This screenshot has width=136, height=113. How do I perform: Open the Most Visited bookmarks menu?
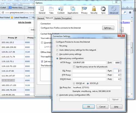5,18
